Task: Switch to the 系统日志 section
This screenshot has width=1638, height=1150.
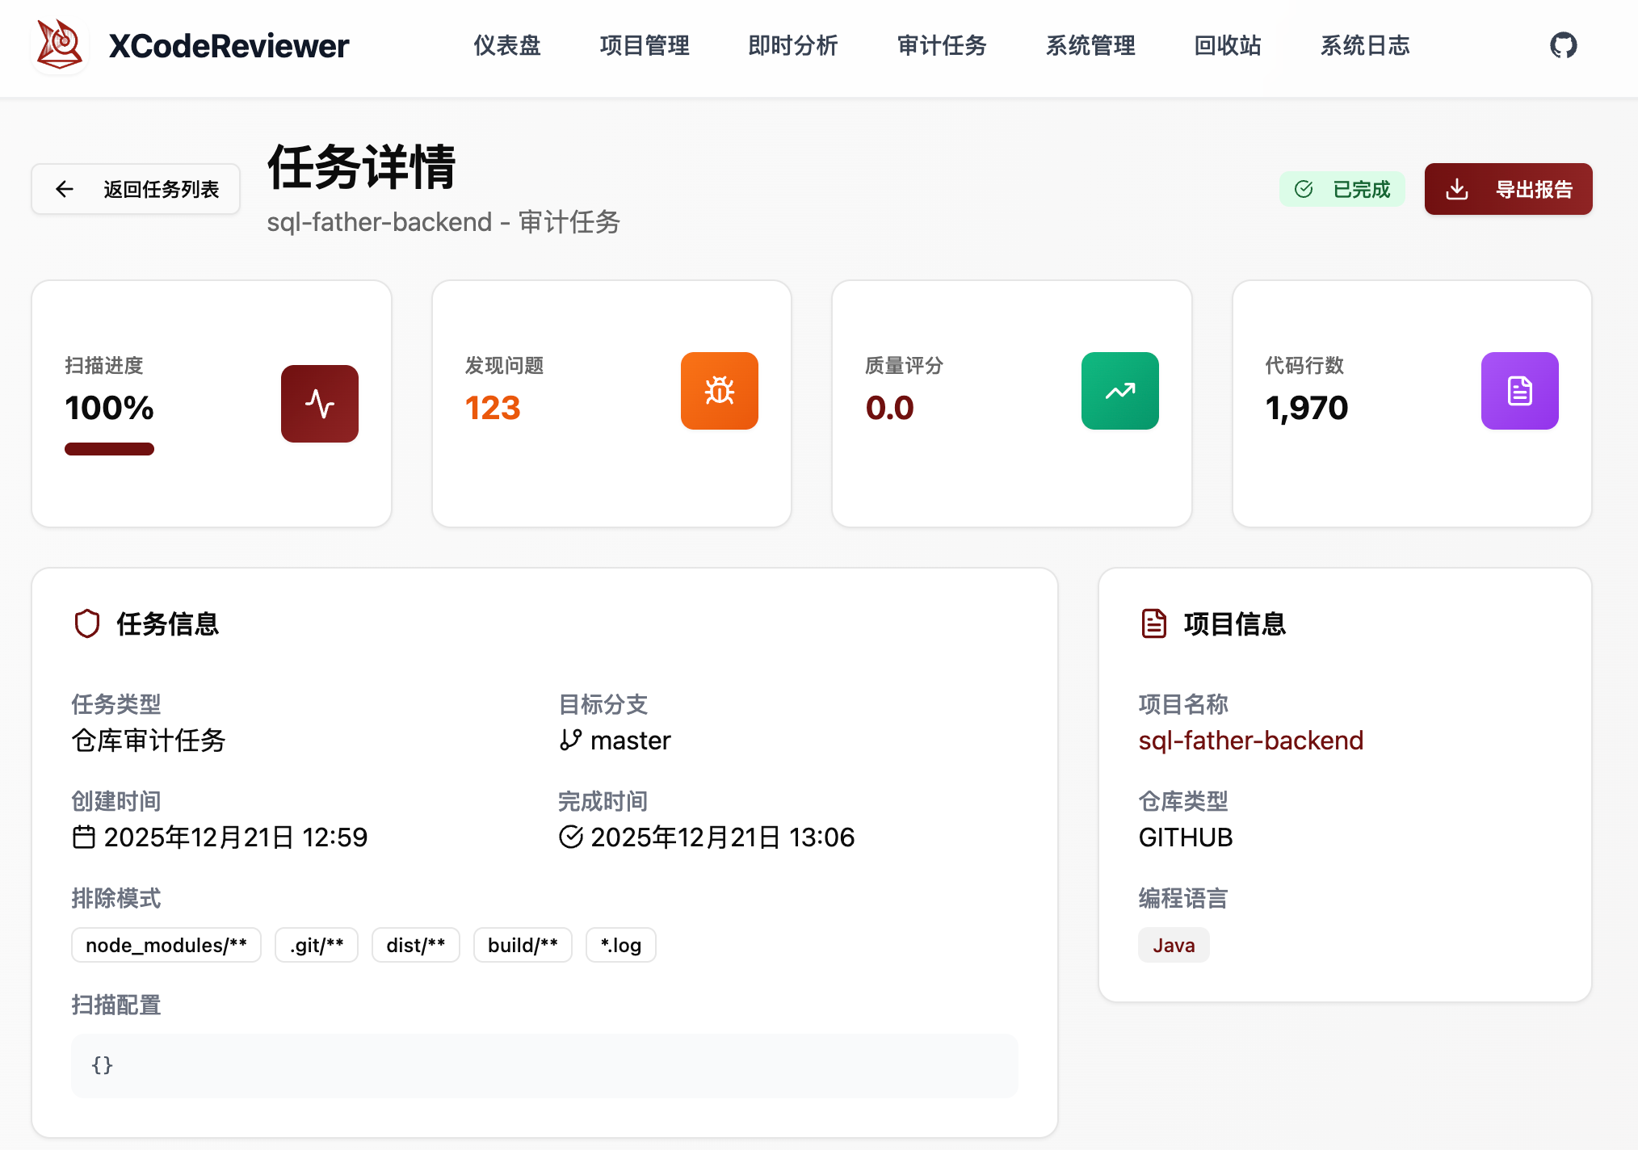Action: (x=1364, y=46)
